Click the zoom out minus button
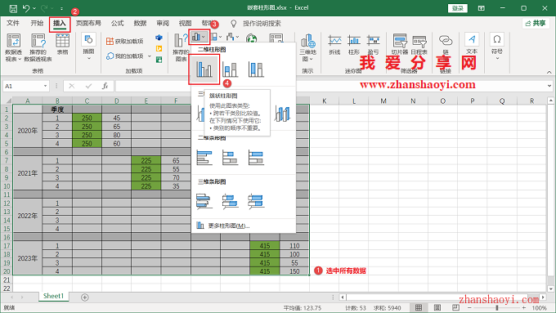Screen dimensions: 556x313 point(469,307)
